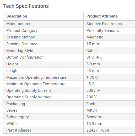This screenshot has height=136, width=135.
Task: Click the 200 V supply voltage value
Action: 91,97
